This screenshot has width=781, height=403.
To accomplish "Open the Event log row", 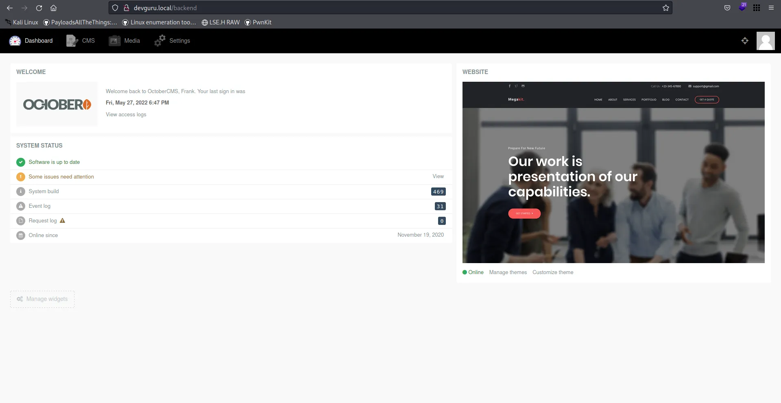I will tap(39, 206).
